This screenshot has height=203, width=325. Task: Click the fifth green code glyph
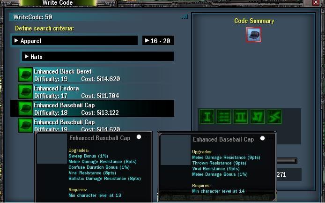tap(274, 116)
